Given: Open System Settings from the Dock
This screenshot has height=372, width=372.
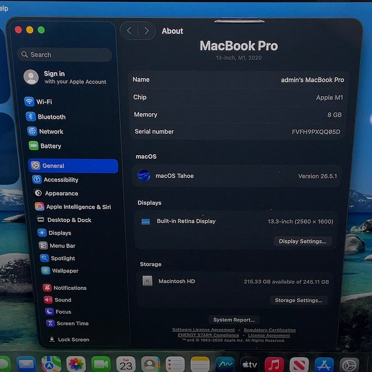Looking at the screenshot, I should (349, 365).
